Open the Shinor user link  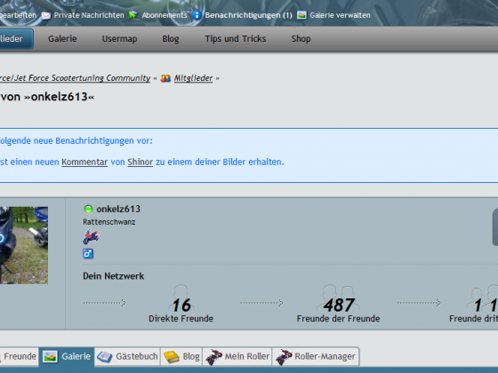pyautogui.click(x=141, y=162)
